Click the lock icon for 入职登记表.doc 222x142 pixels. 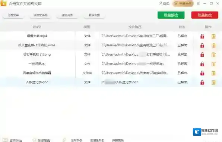(202, 82)
